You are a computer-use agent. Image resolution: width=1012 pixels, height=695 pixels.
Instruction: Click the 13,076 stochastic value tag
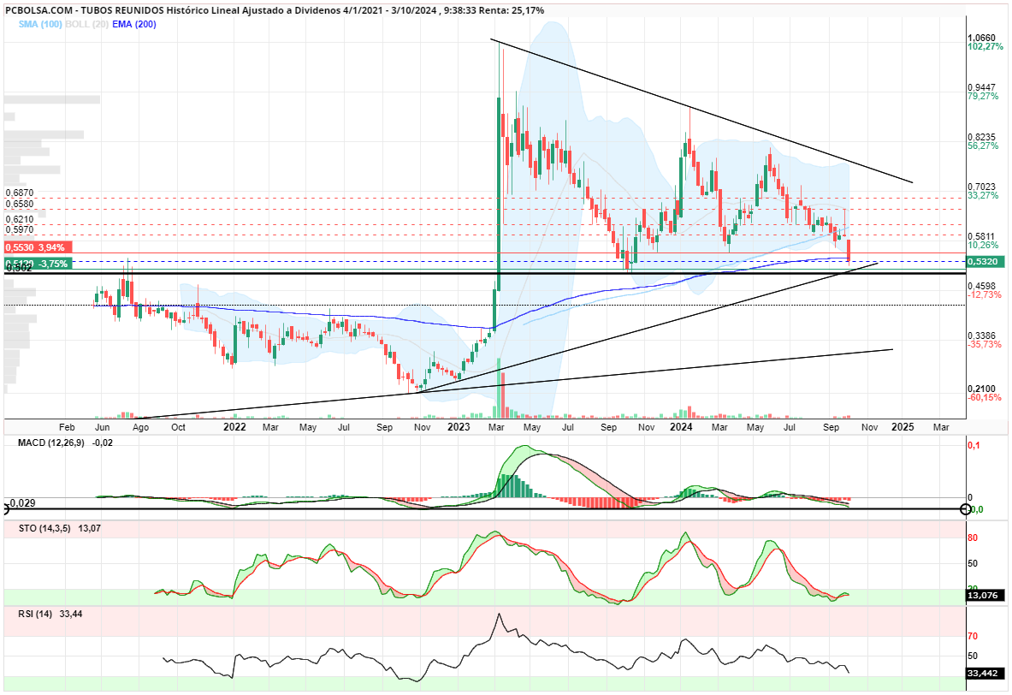985,596
